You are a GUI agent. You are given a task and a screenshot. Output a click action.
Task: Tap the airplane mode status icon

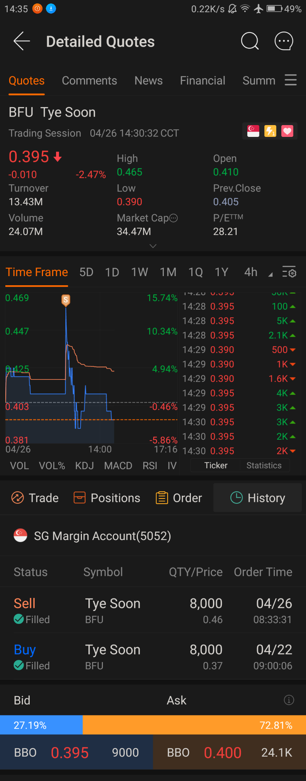pyautogui.click(x=259, y=8)
